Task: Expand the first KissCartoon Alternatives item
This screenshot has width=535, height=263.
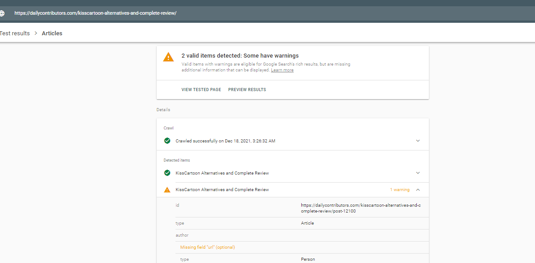Action: pyautogui.click(x=418, y=173)
